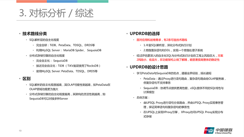Select the line 总体方案：
This screenshot has width=244, height=137.
point(143,98)
